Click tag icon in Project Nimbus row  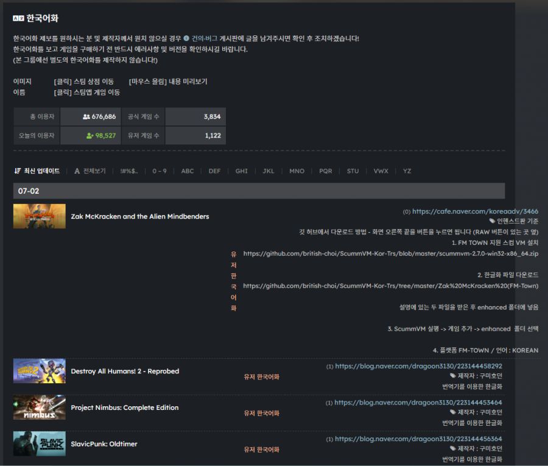click(453, 412)
